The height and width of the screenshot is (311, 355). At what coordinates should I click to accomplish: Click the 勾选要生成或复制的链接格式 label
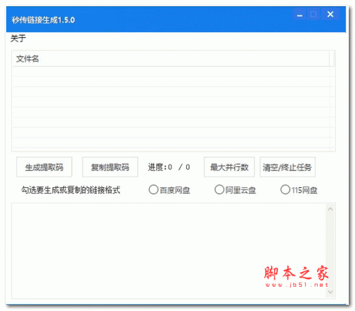71,190
